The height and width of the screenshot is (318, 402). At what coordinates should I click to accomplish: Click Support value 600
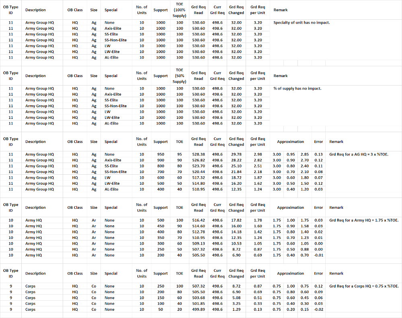(160, 178)
